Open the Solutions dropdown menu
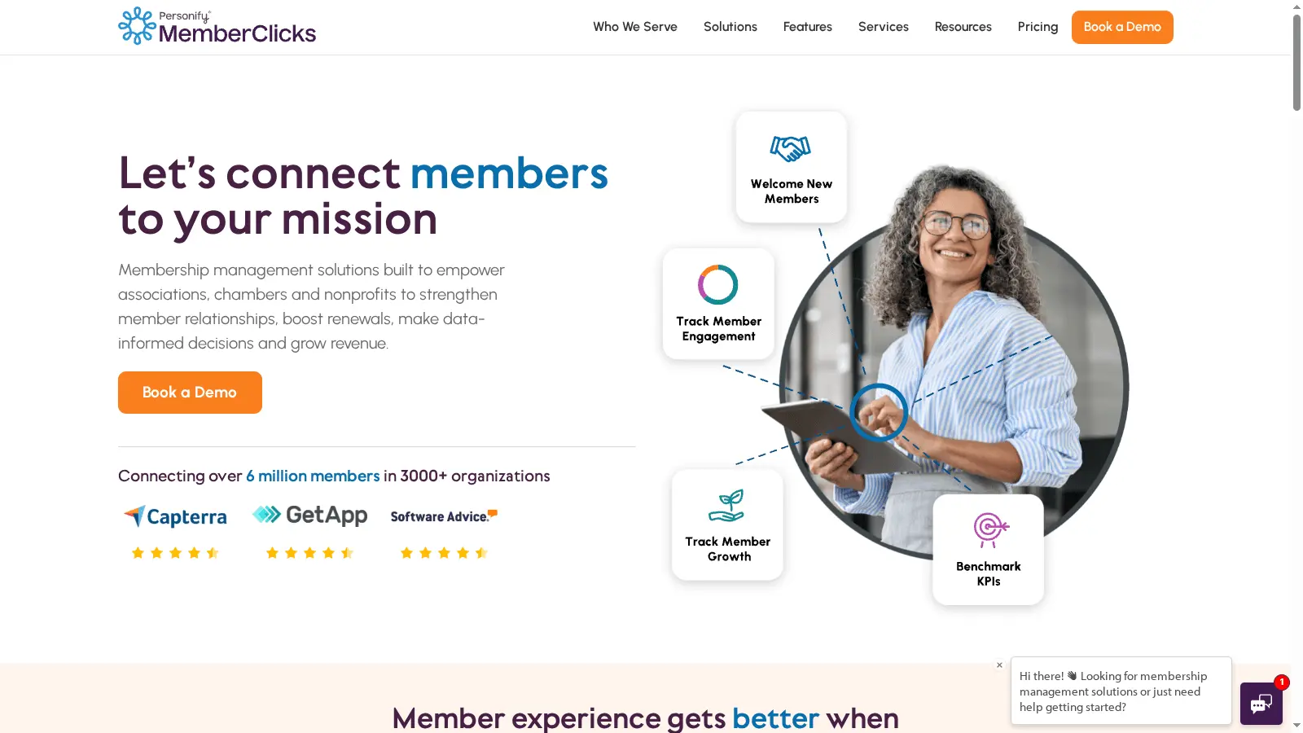1303x733 pixels. click(x=730, y=27)
